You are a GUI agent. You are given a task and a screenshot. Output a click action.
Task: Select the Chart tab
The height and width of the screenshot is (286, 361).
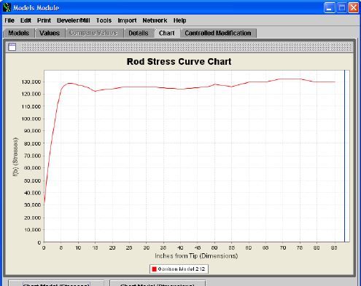click(x=167, y=33)
